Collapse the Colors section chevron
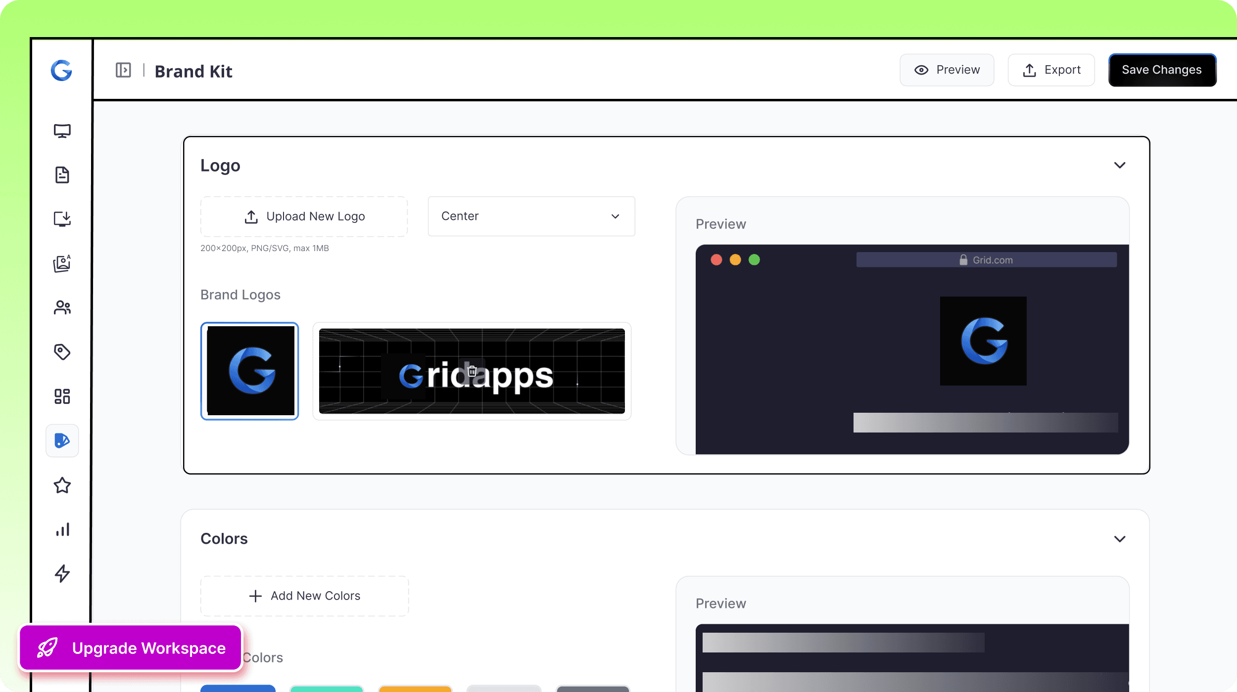1237x692 pixels. point(1119,539)
